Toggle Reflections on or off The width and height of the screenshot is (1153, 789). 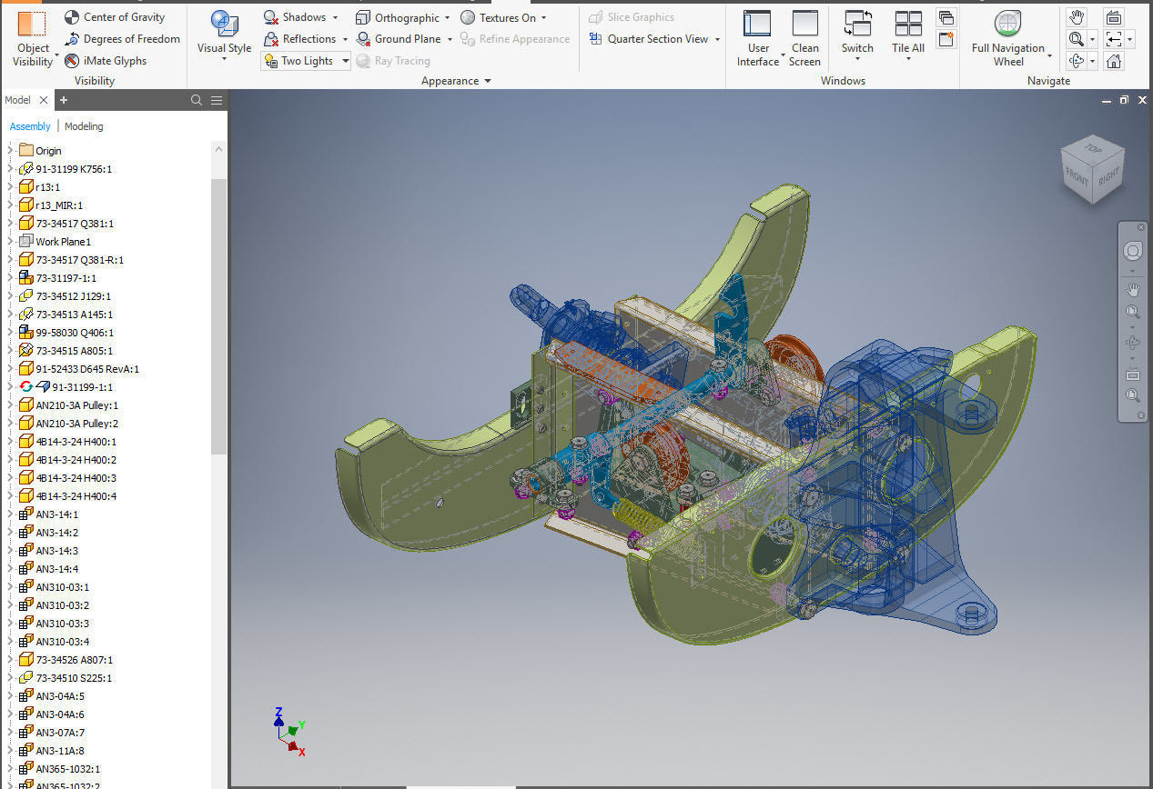[x=299, y=39]
